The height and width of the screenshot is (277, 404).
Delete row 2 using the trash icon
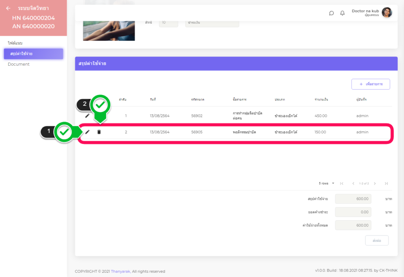point(99,132)
